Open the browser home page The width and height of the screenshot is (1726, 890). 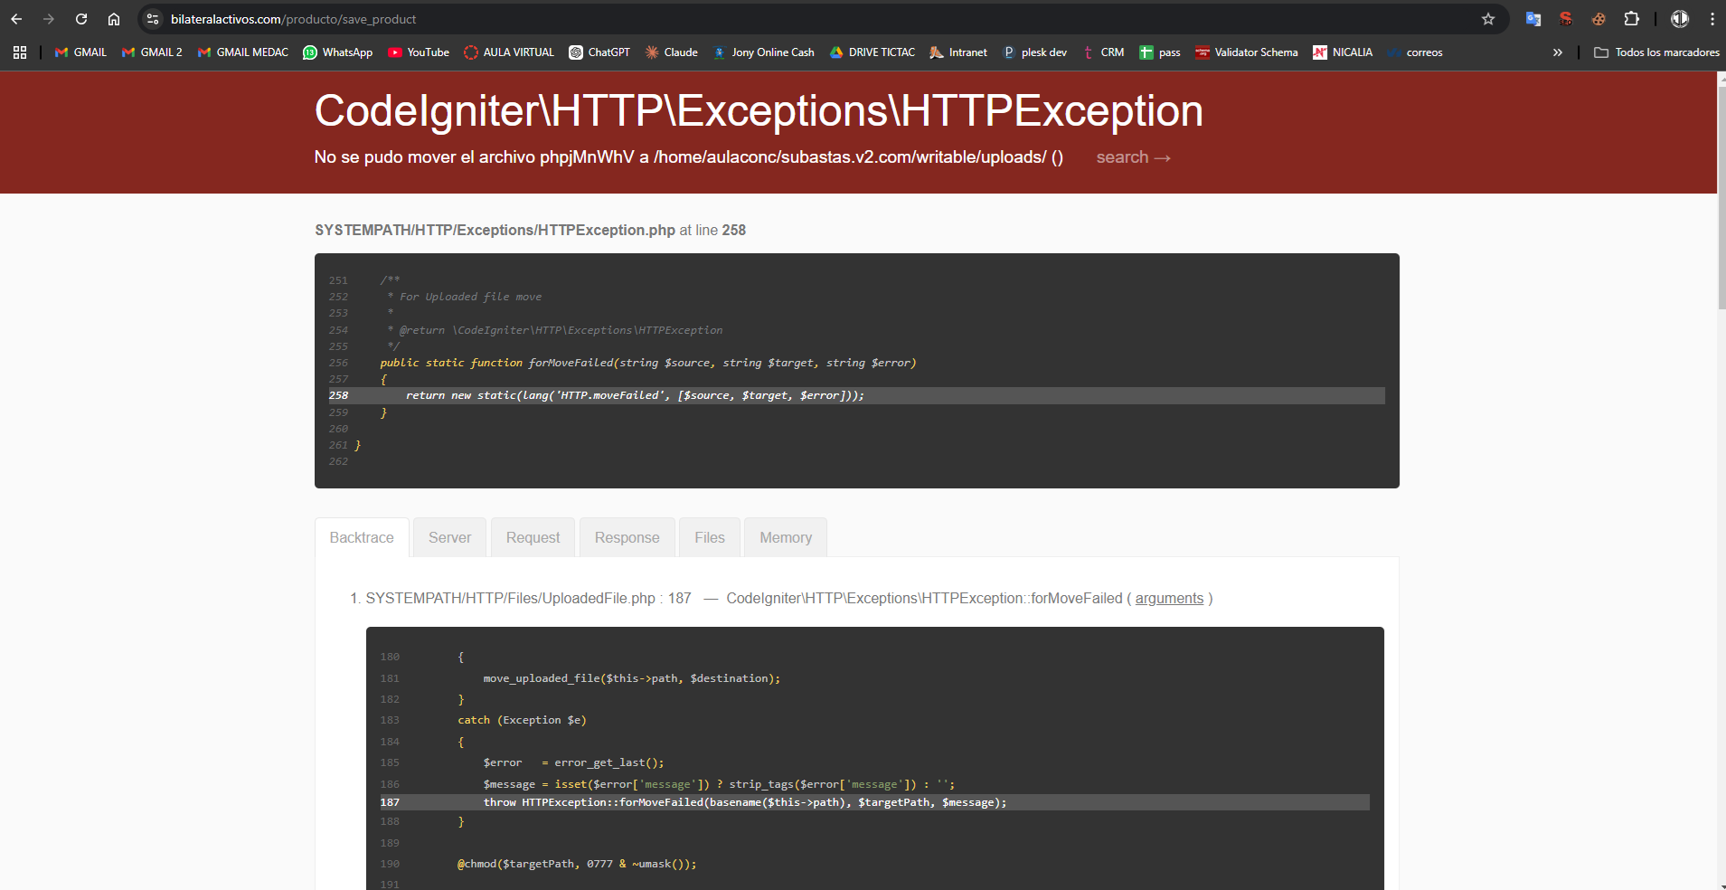click(x=114, y=19)
